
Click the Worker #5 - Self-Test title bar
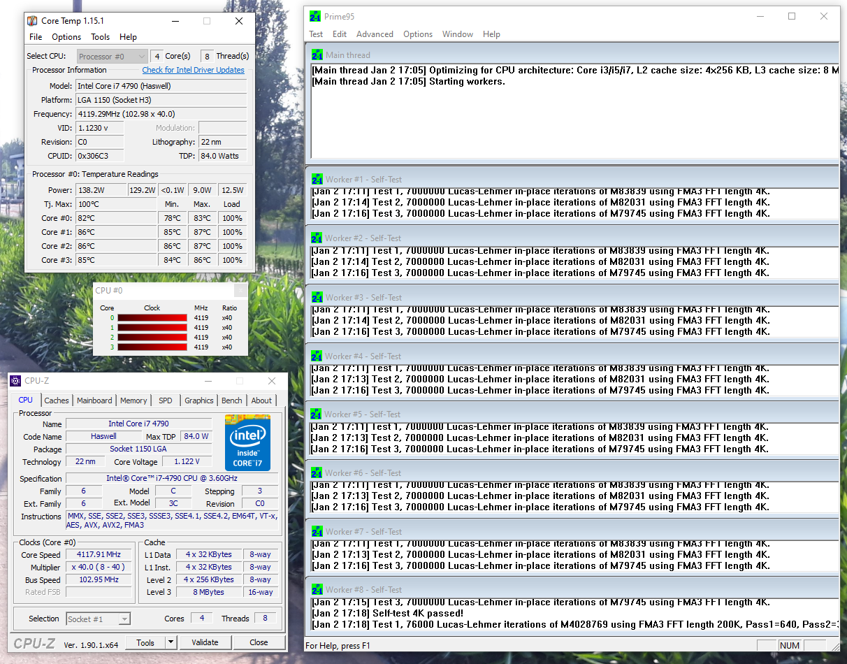(572, 414)
